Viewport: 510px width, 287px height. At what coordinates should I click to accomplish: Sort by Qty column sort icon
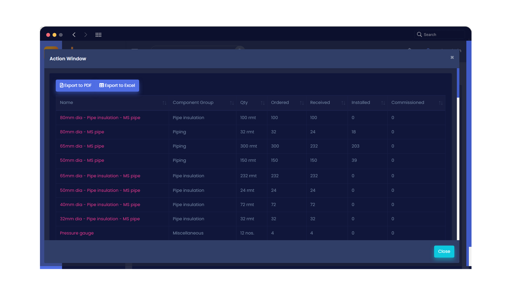[262, 103]
